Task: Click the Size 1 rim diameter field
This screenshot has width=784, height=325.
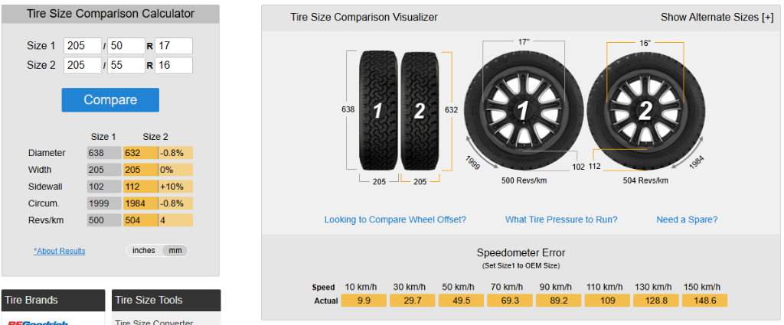Action: pos(174,46)
